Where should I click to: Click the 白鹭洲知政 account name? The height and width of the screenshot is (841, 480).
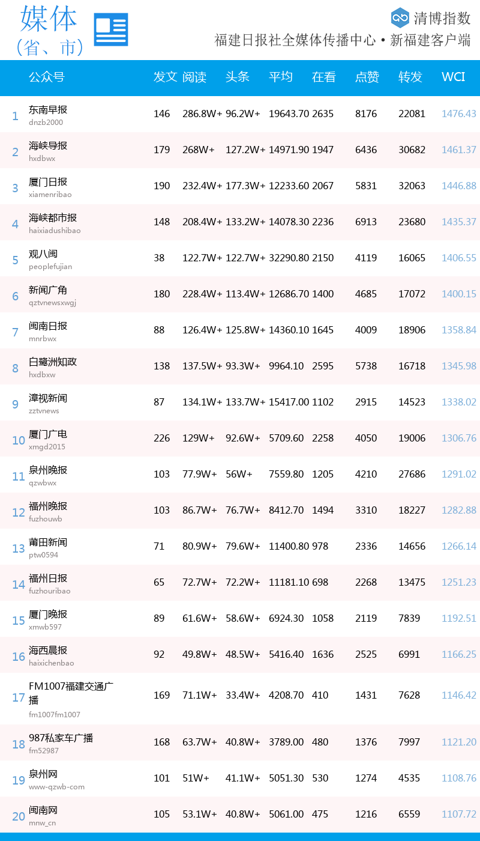[53, 362]
